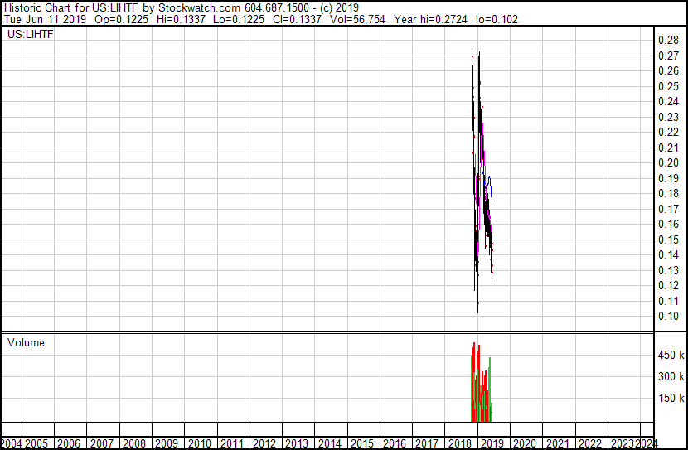This screenshot has height=450, width=688.
Task: Click the Tue Jun 11 2019 date text
Action: pos(45,19)
